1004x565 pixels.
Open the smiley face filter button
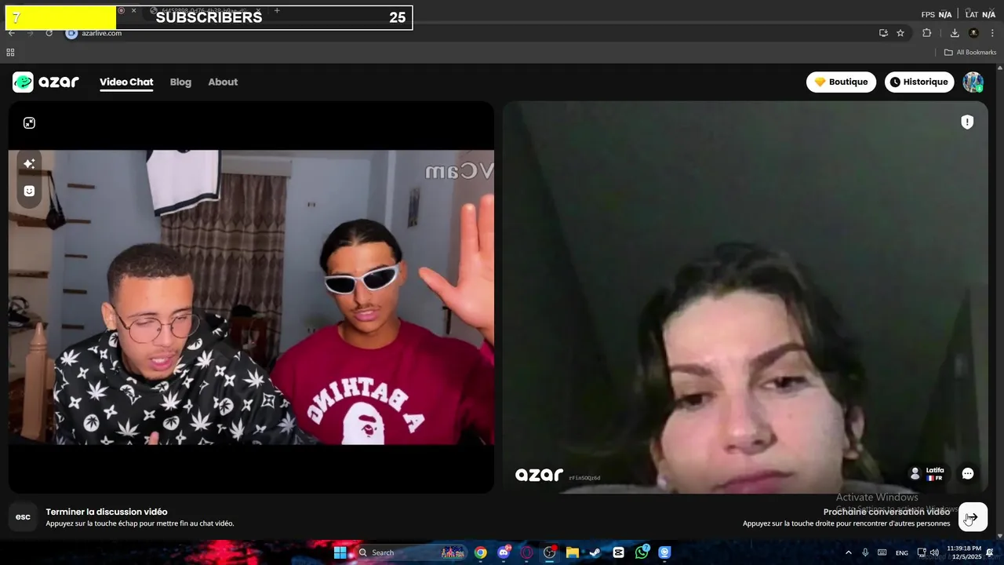point(29,191)
